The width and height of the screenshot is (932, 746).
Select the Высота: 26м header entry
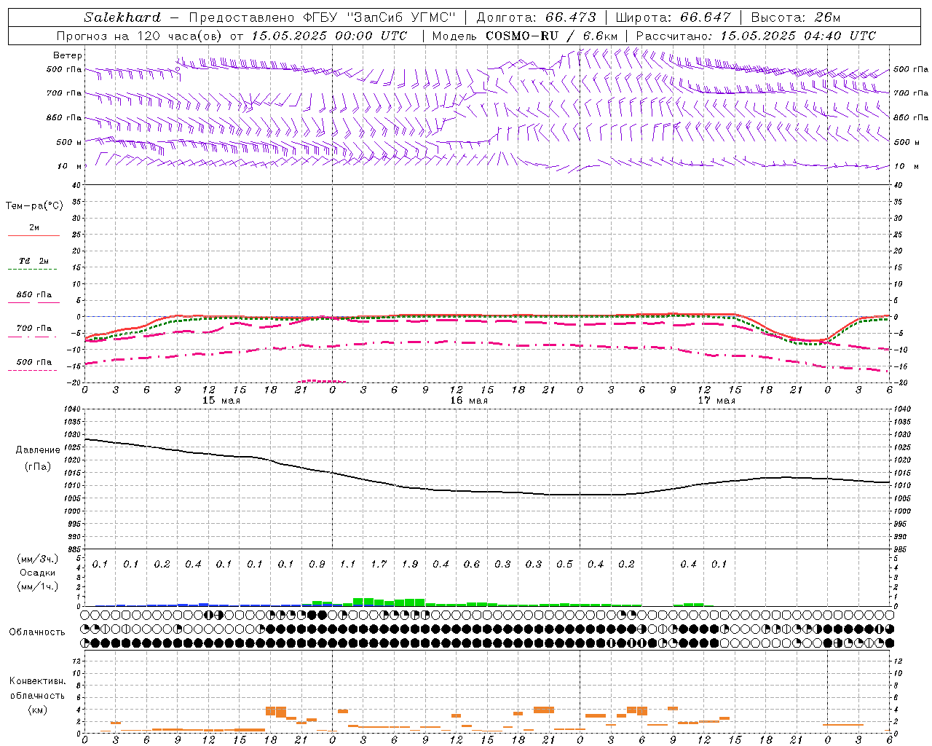tap(796, 17)
